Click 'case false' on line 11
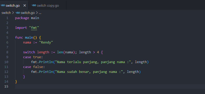205x94 pixels. 34,67
